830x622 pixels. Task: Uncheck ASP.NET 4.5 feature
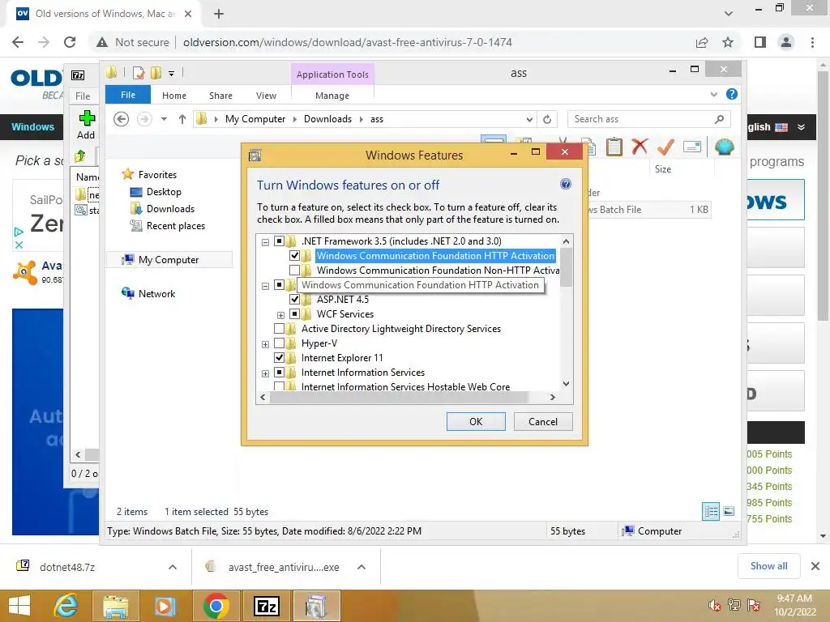(294, 300)
